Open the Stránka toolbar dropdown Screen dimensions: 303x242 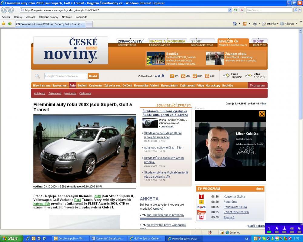[270, 24]
